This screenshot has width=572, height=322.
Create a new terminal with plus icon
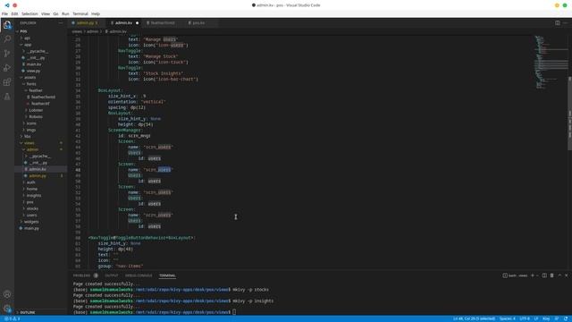pyautogui.click(x=533, y=275)
